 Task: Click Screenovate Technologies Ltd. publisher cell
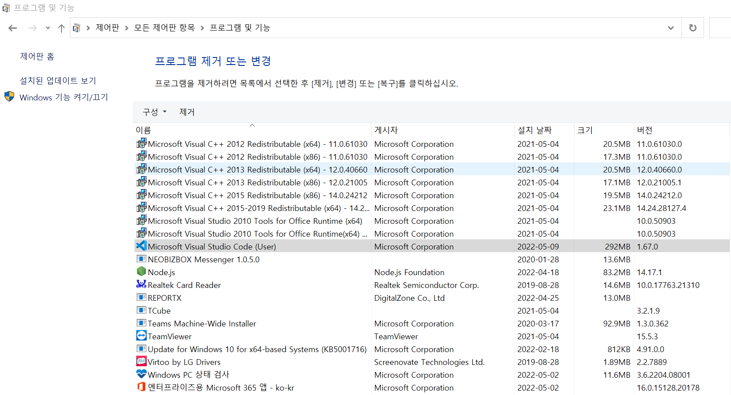[429, 362]
